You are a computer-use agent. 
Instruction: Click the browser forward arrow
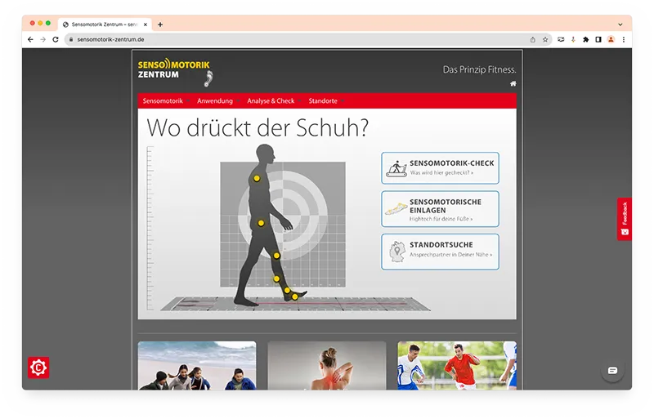(x=43, y=39)
